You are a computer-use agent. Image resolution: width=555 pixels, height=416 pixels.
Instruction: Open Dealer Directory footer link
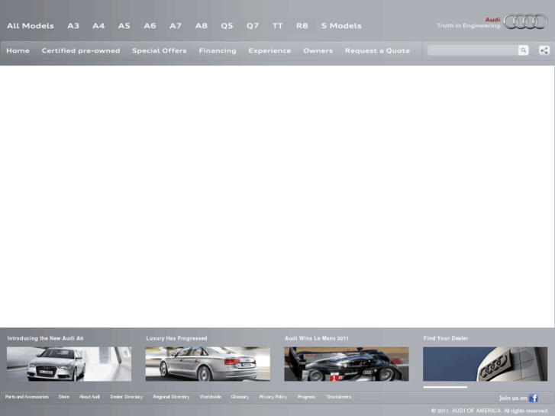(127, 397)
